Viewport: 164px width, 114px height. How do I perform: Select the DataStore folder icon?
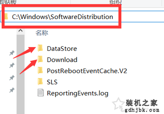40,48
